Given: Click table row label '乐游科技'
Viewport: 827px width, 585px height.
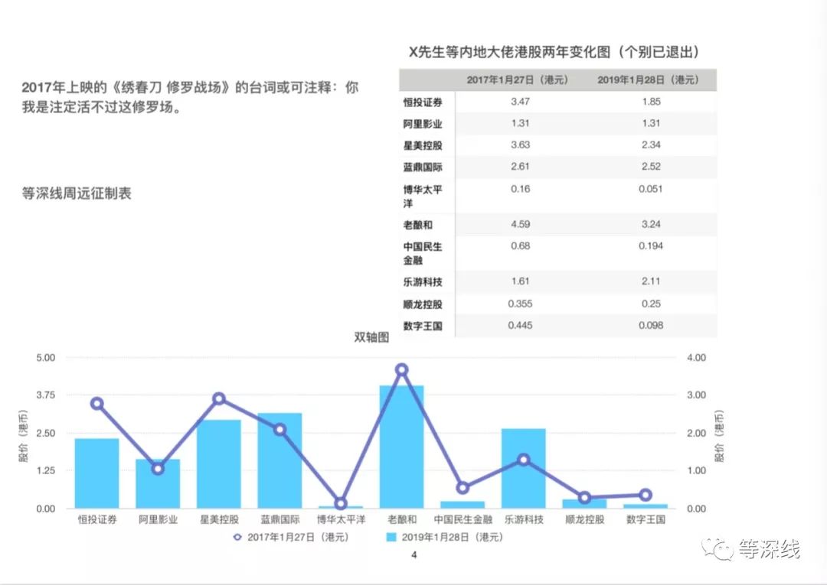Looking at the screenshot, I should tap(423, 281).
